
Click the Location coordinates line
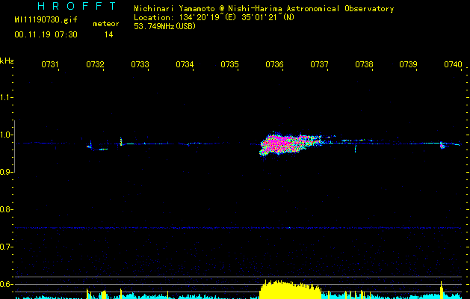point(214,17)
